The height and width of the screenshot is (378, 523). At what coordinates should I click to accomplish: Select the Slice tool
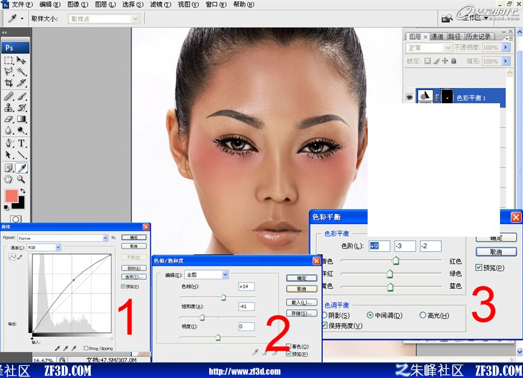pos(21,83)
